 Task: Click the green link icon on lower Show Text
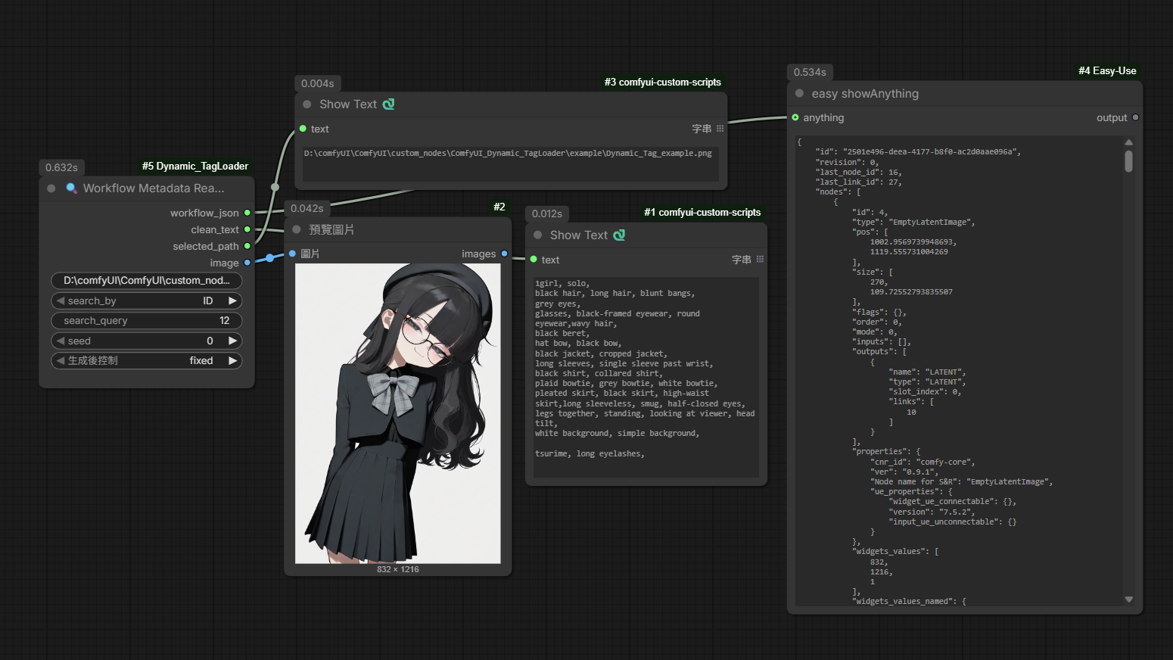pos(619,235)
